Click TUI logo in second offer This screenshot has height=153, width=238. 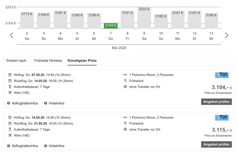222,118
